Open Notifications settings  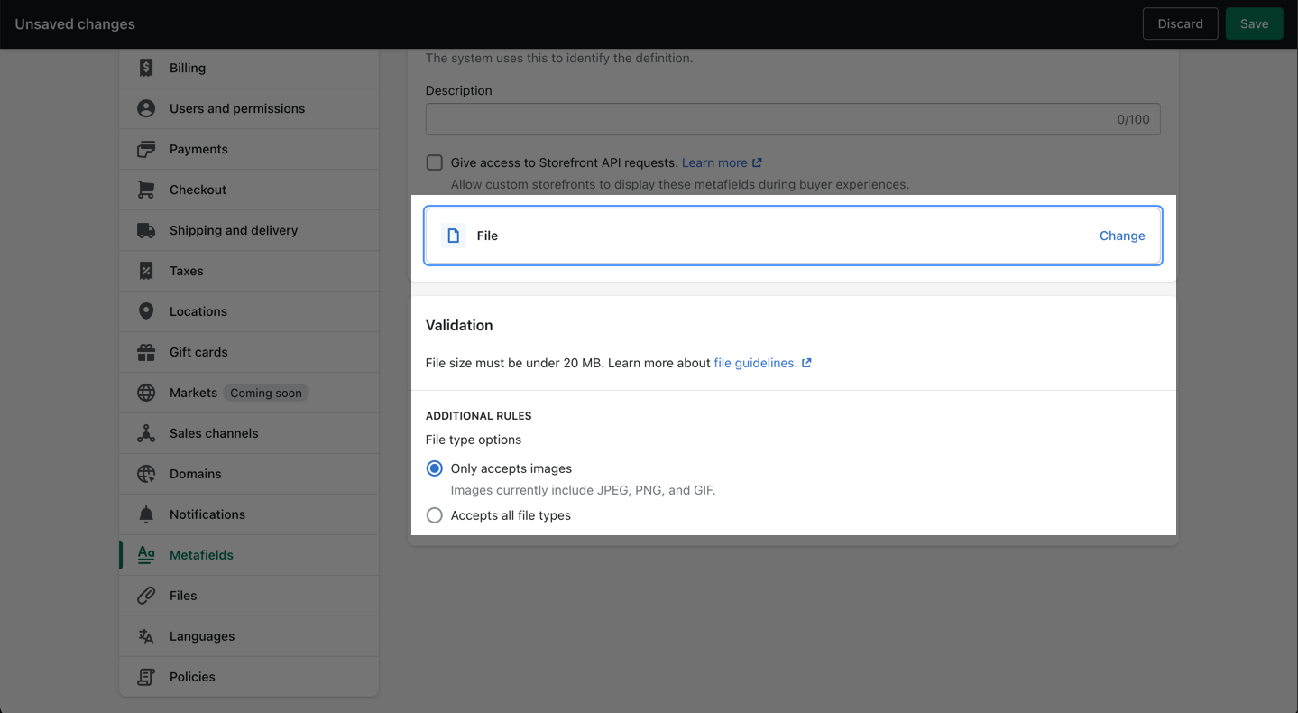click(x=249, y=514)
